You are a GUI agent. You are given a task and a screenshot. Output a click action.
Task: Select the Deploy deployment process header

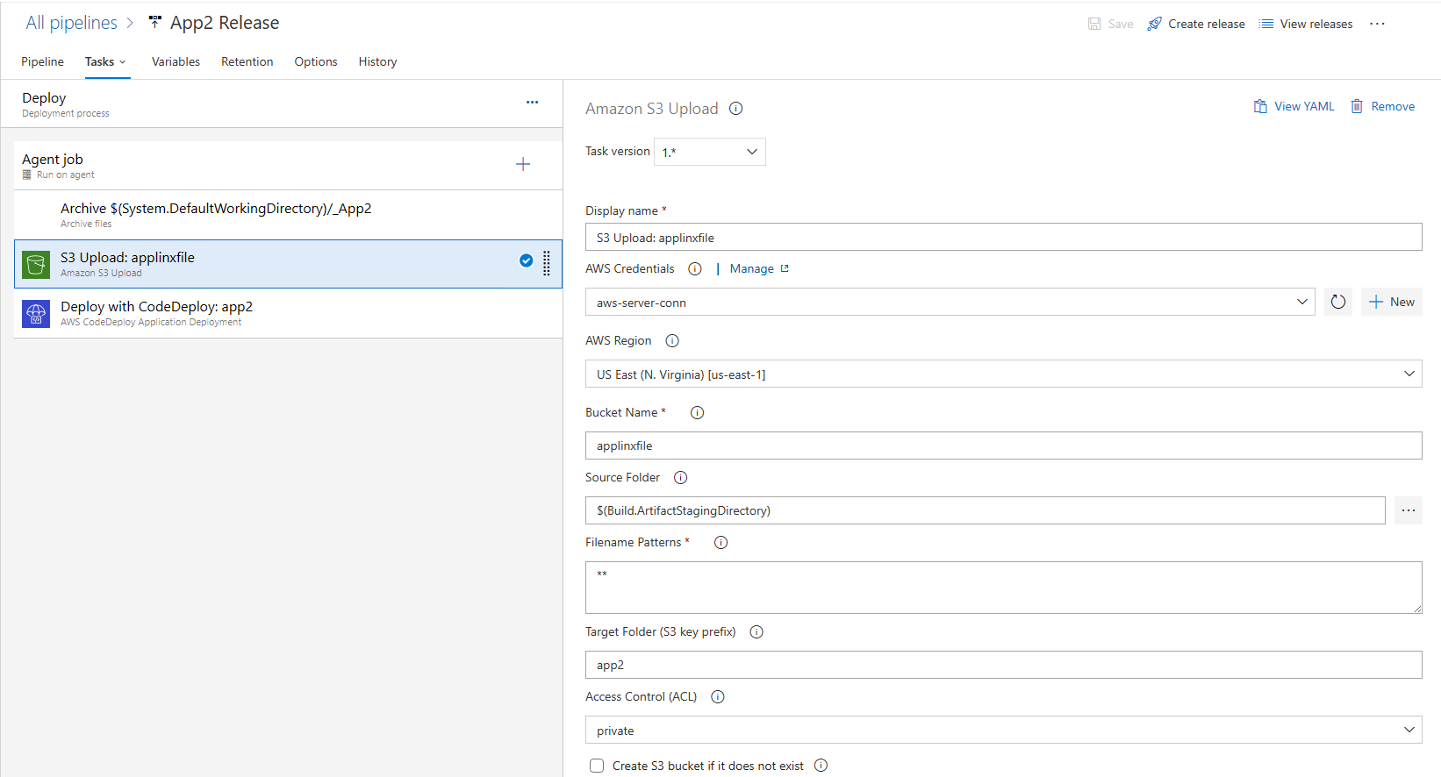(x=281, y=103)
